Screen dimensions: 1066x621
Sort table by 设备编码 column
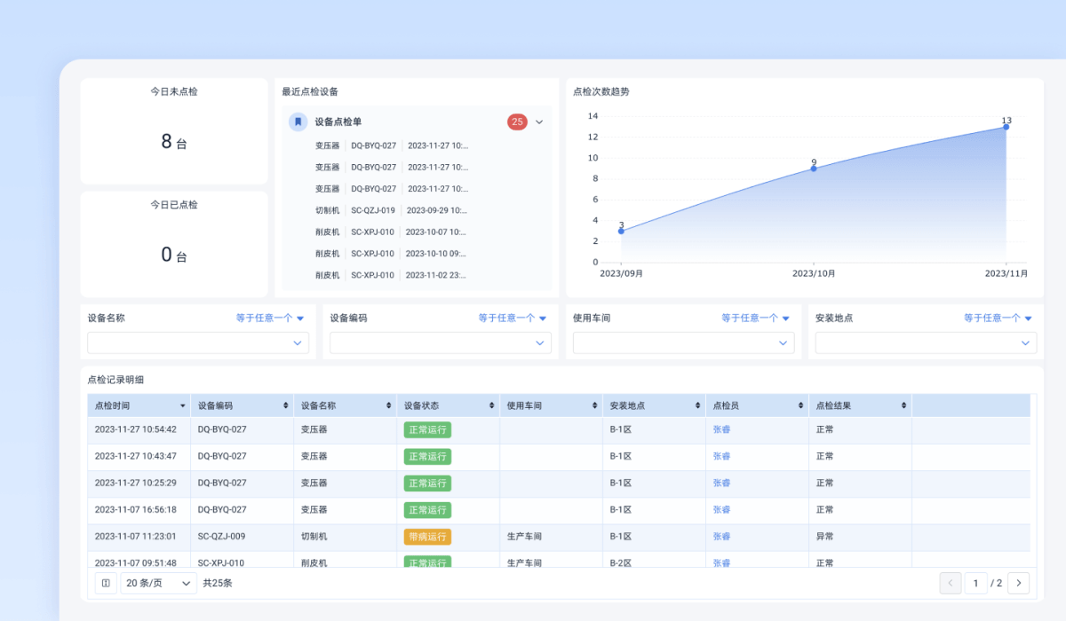pyautogui.click(x=286, y=405)
